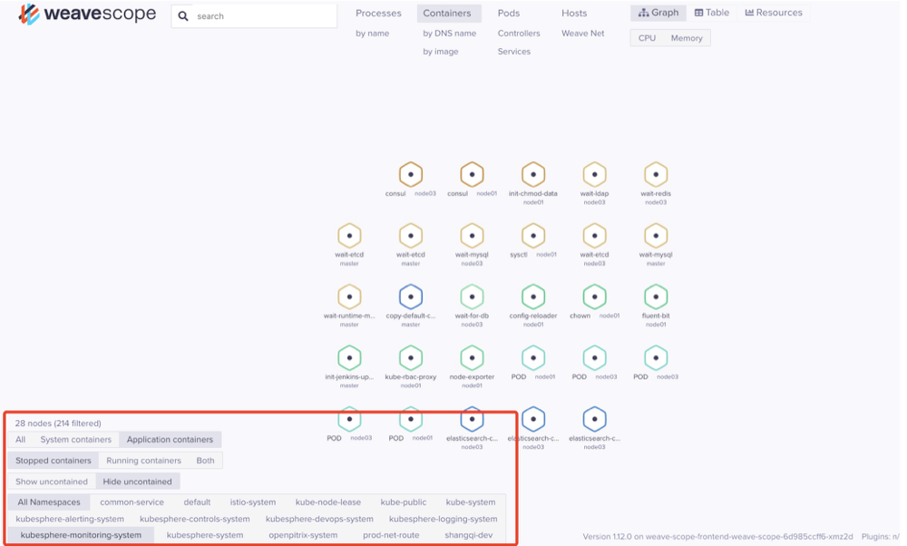Filter by kubesphere-logging-system namespace
Image resolution: width=907 pixels, height=546 pixels.
(444, 520)
